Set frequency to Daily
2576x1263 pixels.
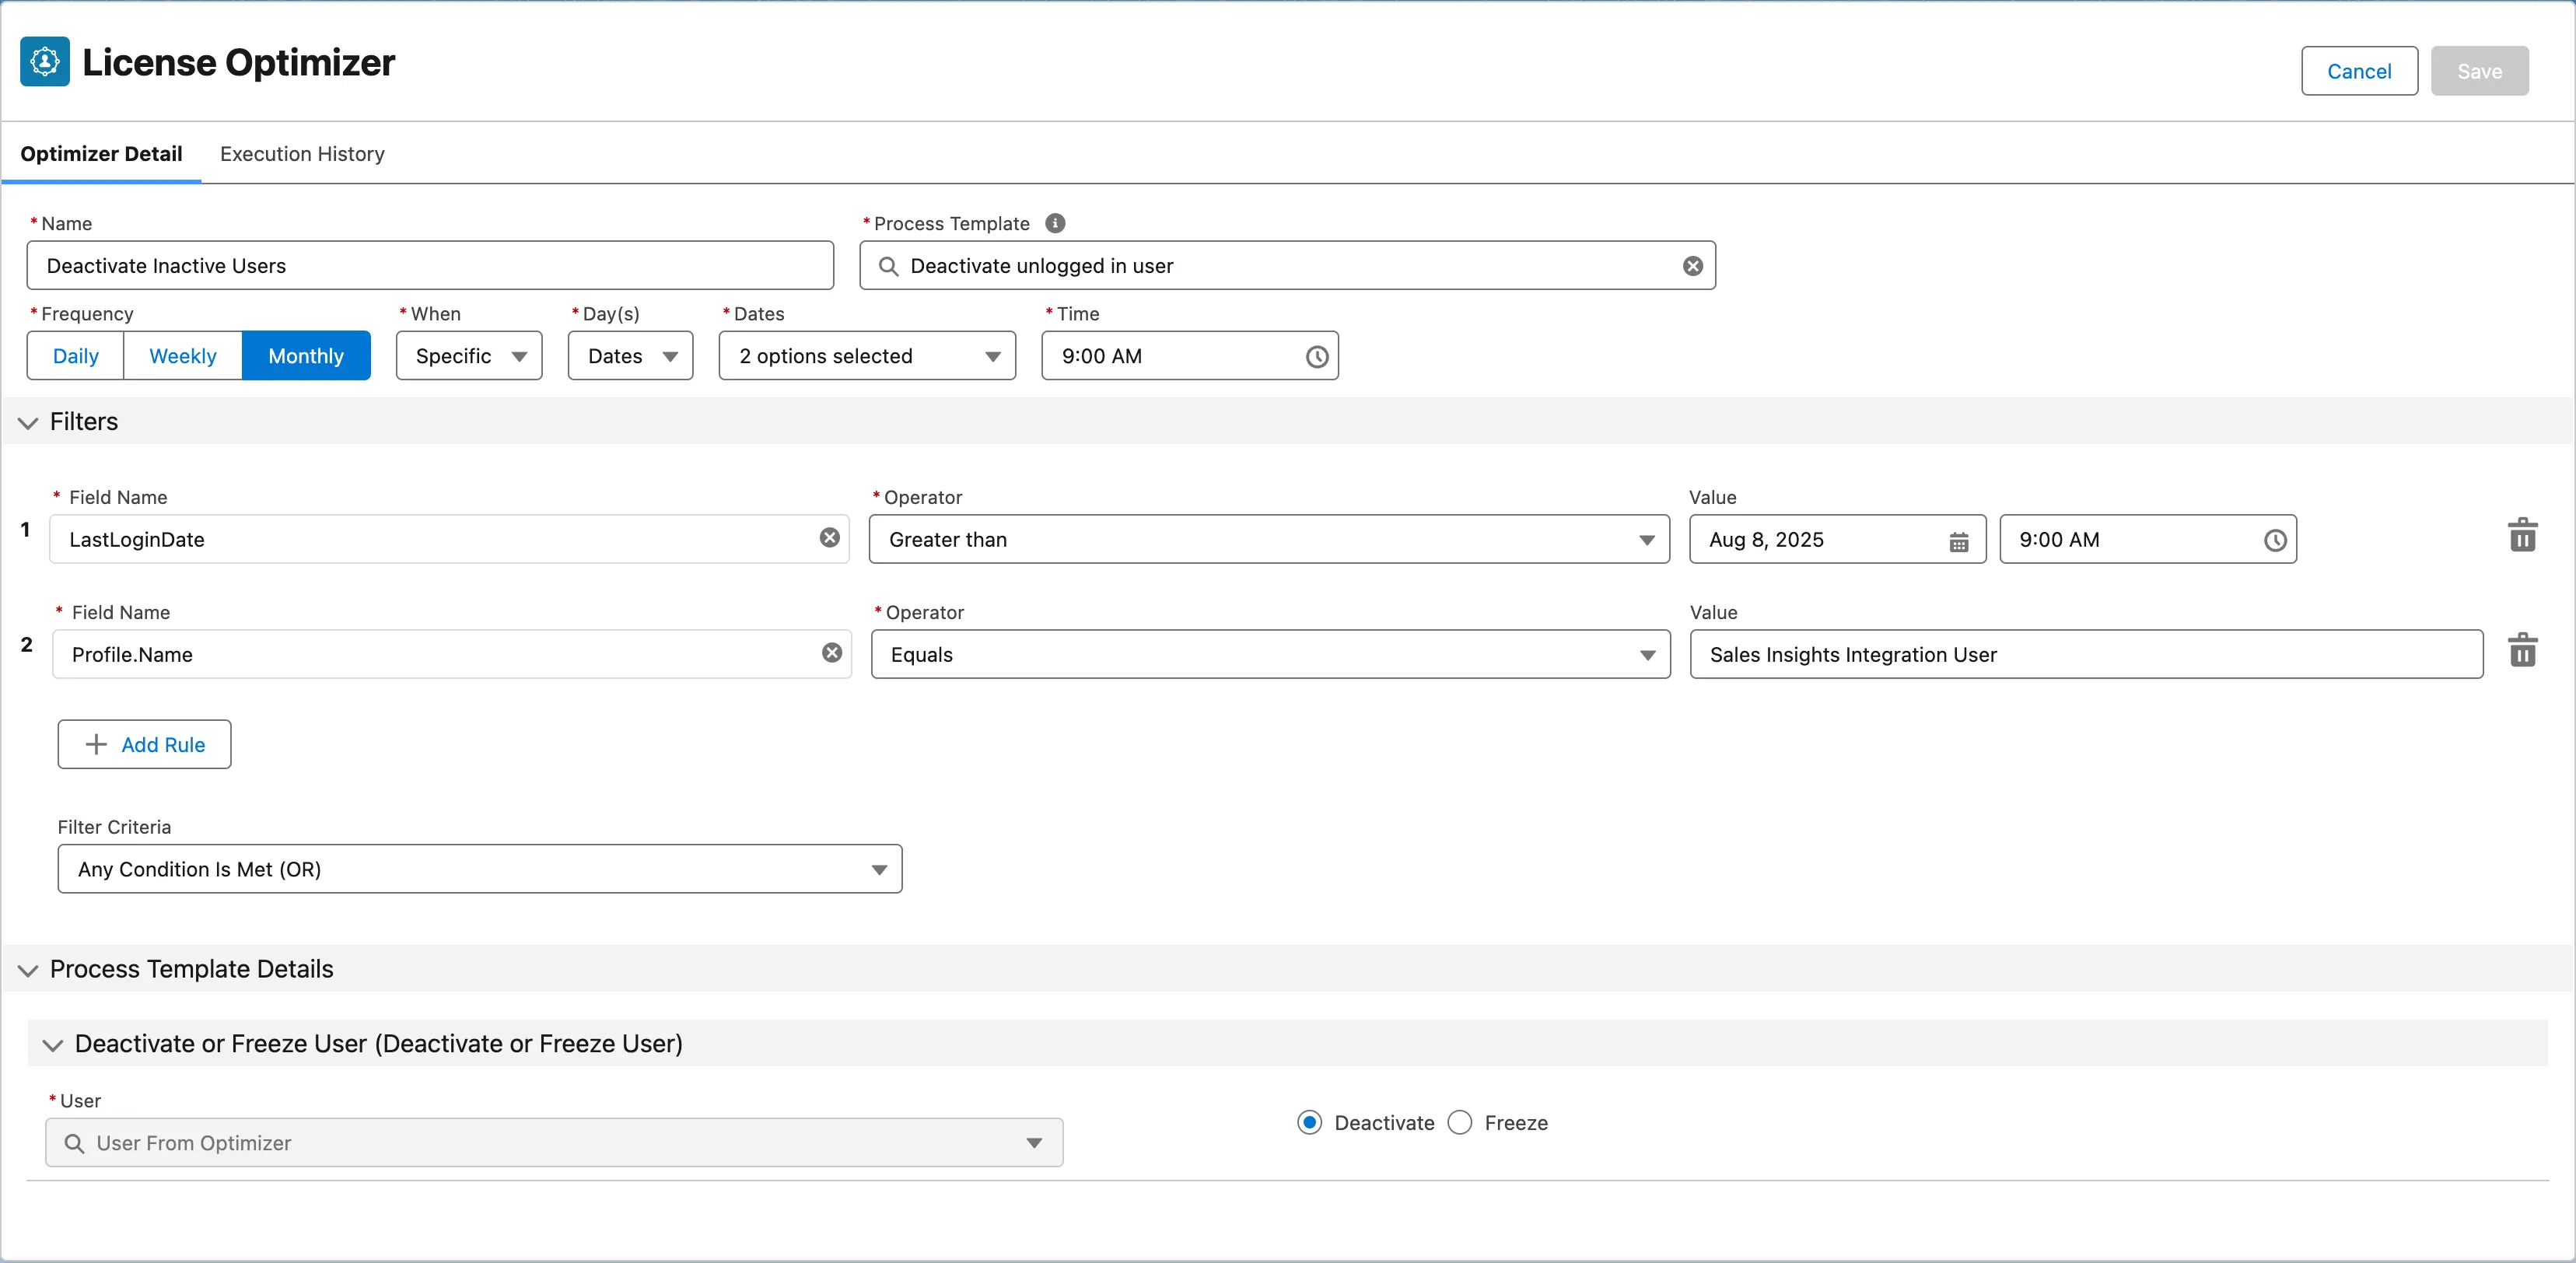(x=76, y=356)
